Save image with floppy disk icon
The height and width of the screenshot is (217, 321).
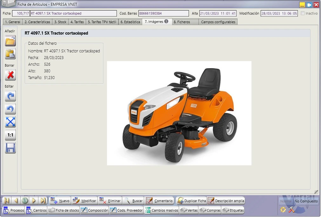point(10,148)
